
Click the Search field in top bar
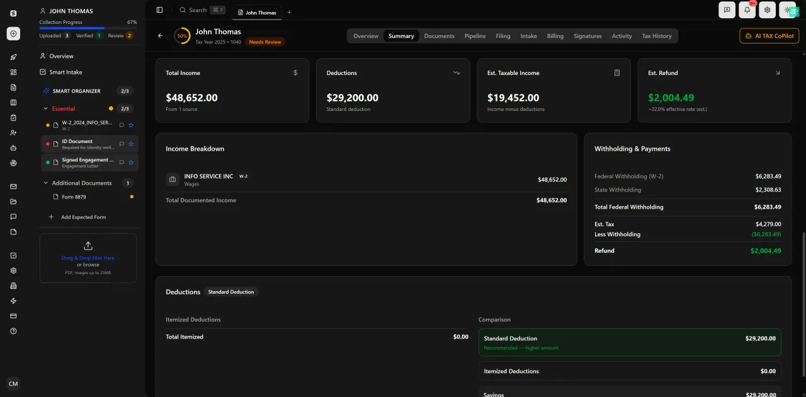point(201,10)
